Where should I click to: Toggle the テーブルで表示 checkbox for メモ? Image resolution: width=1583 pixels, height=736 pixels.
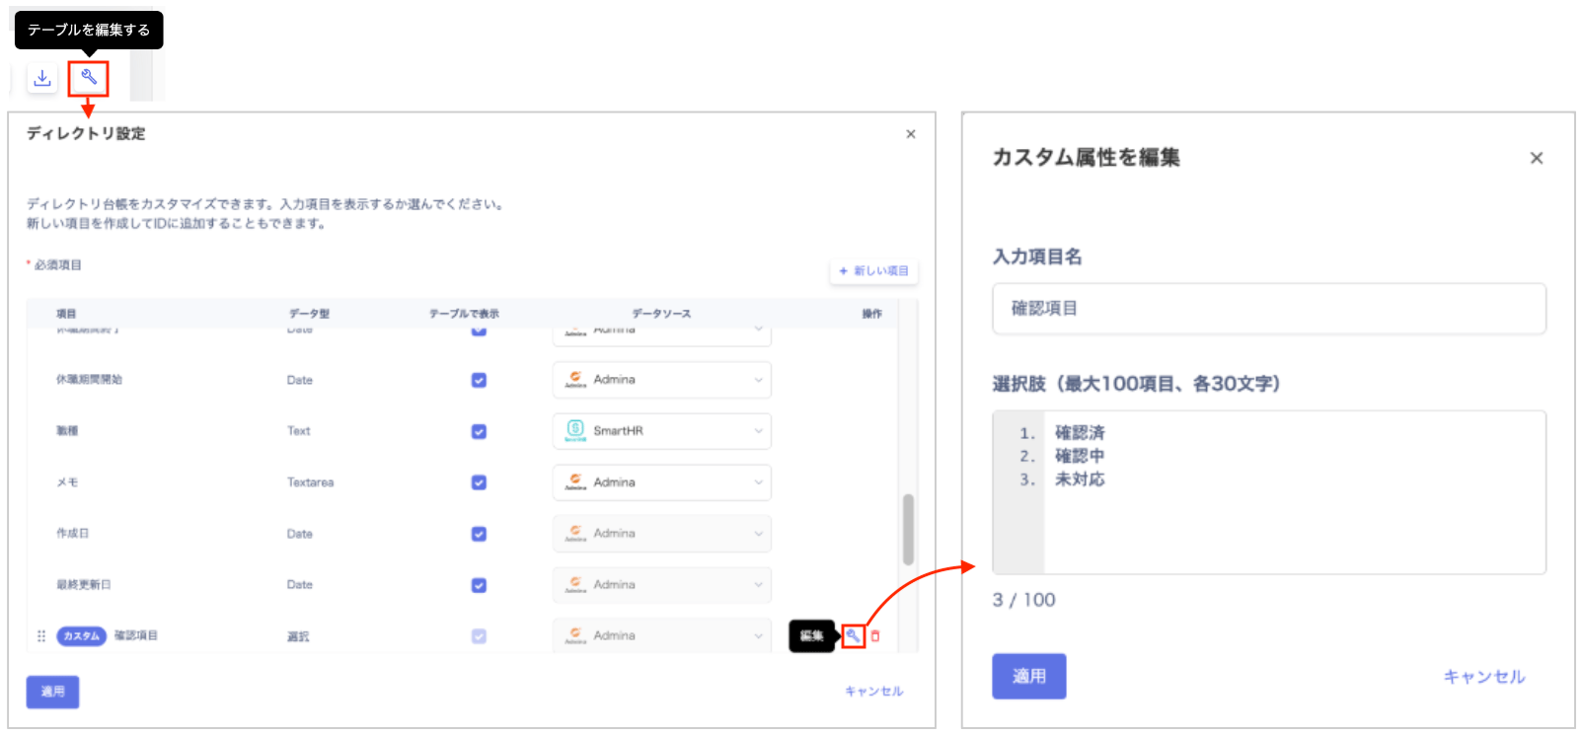tap(479, 482)
